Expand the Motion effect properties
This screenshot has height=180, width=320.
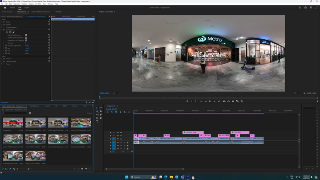pos(2,22)
